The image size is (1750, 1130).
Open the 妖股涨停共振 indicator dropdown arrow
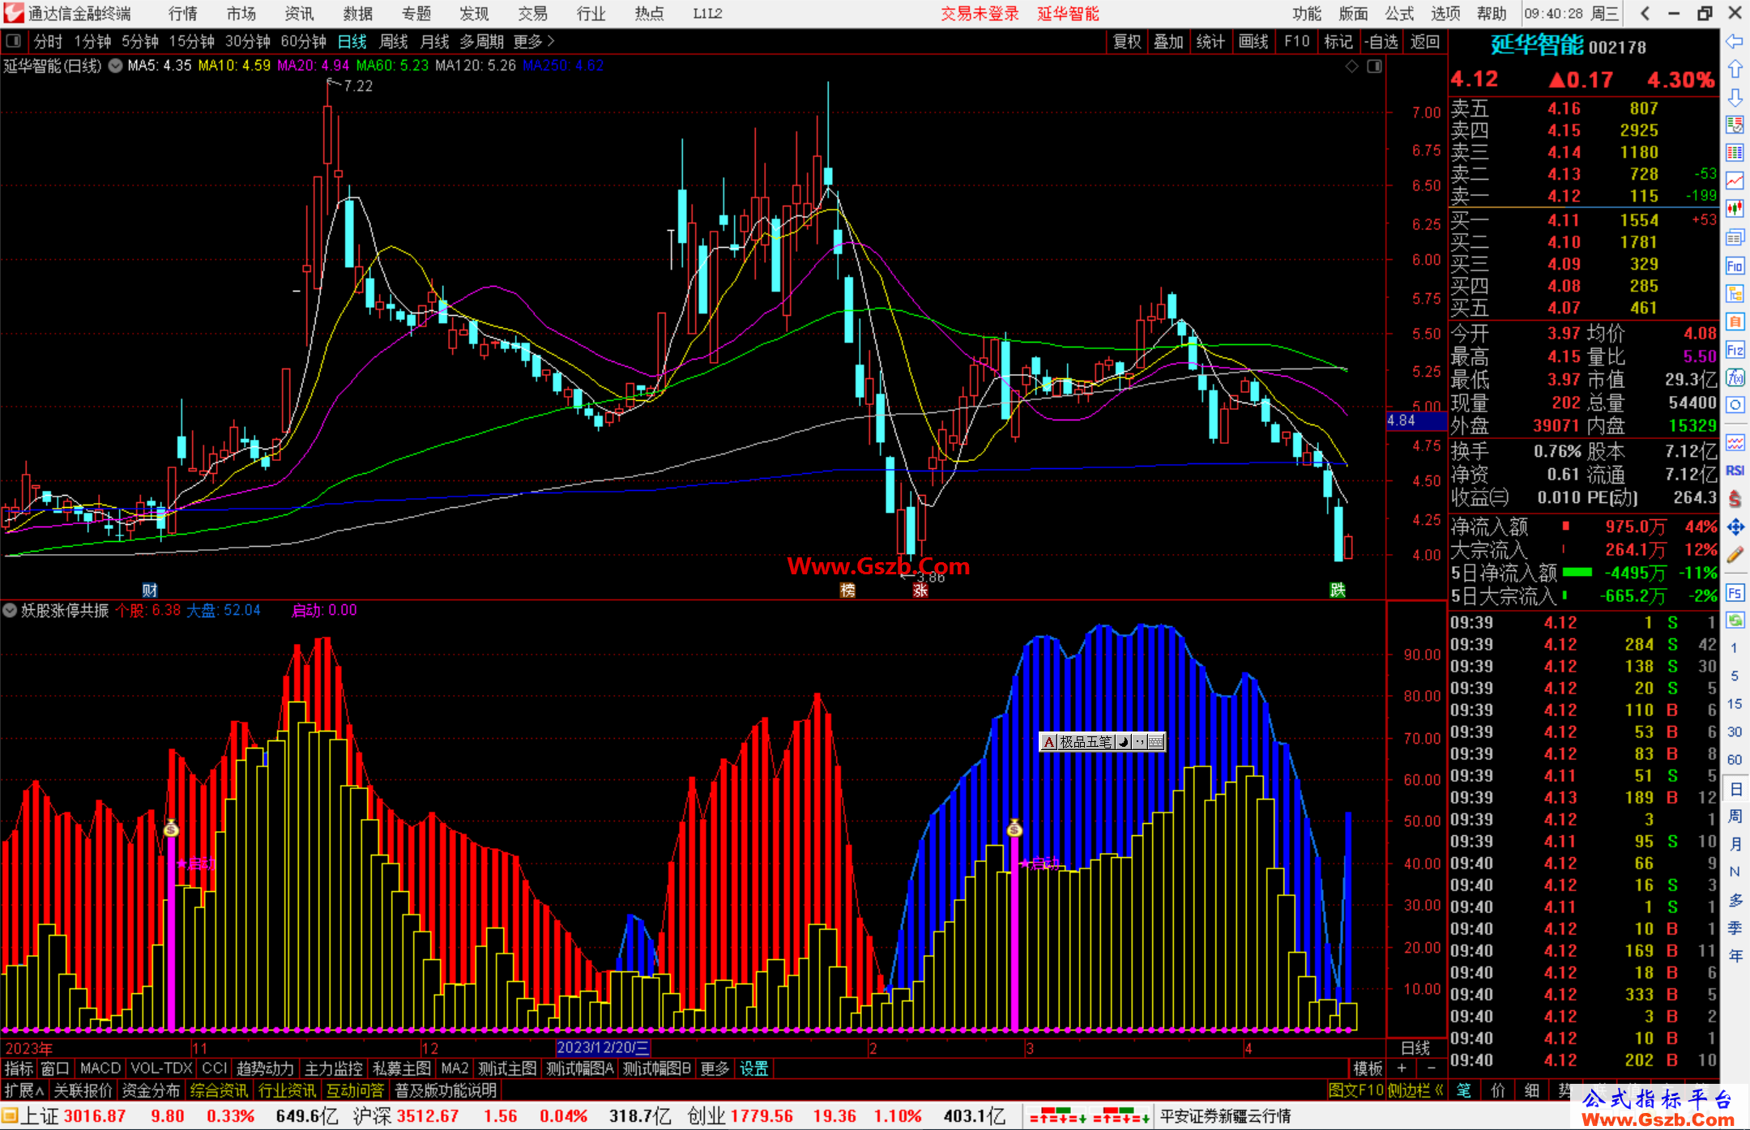point(10,611)
